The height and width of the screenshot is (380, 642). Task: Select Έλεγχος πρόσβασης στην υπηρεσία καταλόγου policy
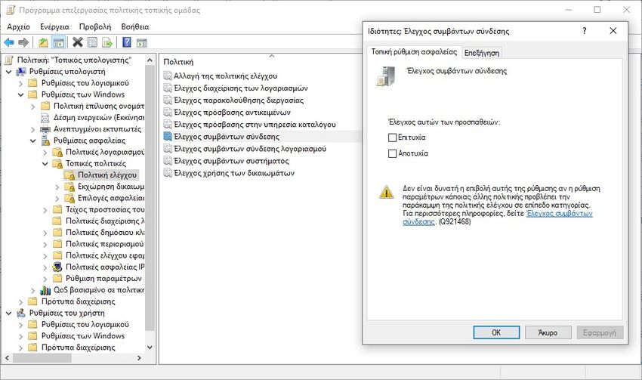(x=255, y=125)
